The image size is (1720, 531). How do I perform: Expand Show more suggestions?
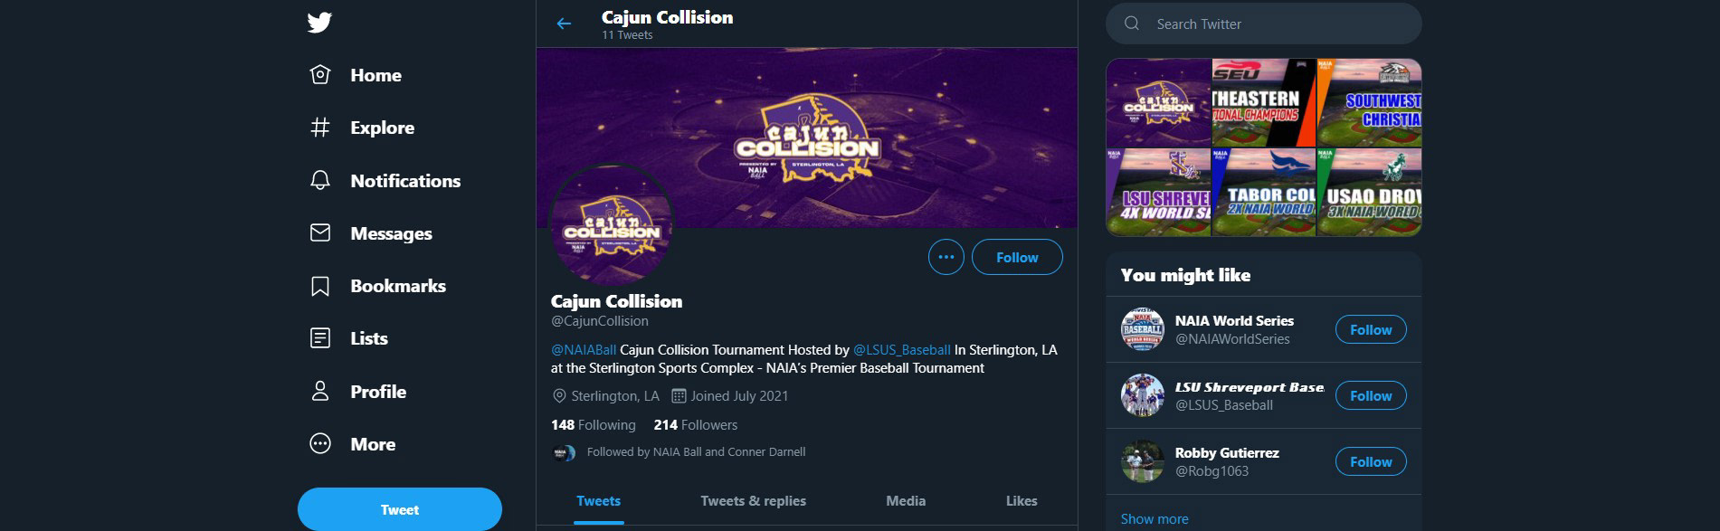1155,519
